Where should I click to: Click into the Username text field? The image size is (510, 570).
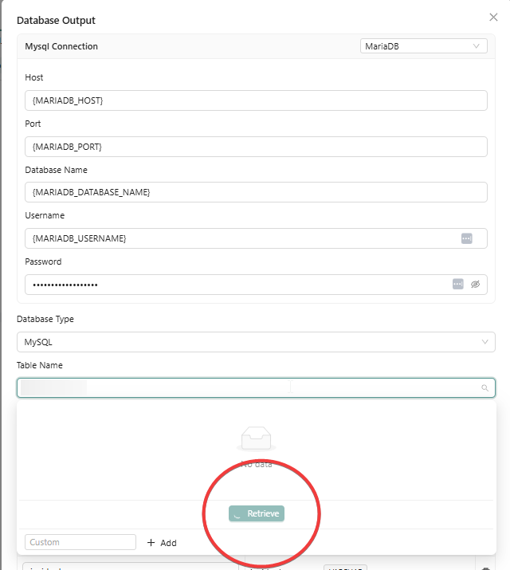(x=239, y=238)
